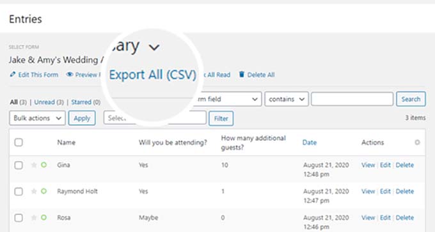
Task: Click the 3 items count text
Action: (415, 118)
